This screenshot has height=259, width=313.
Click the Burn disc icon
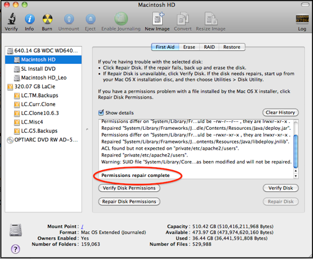tap(47, 19)
